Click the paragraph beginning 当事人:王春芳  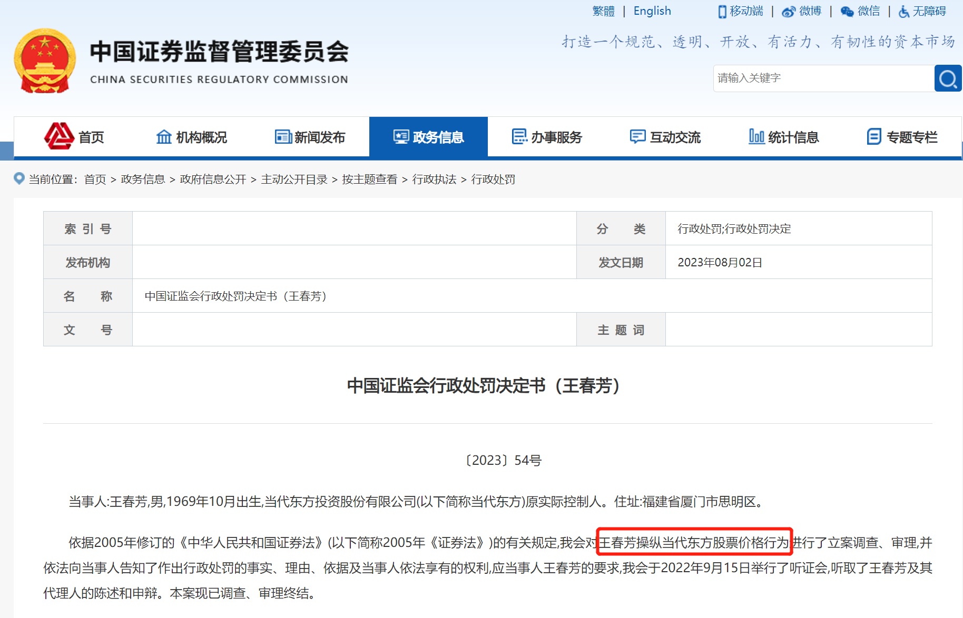416,502
